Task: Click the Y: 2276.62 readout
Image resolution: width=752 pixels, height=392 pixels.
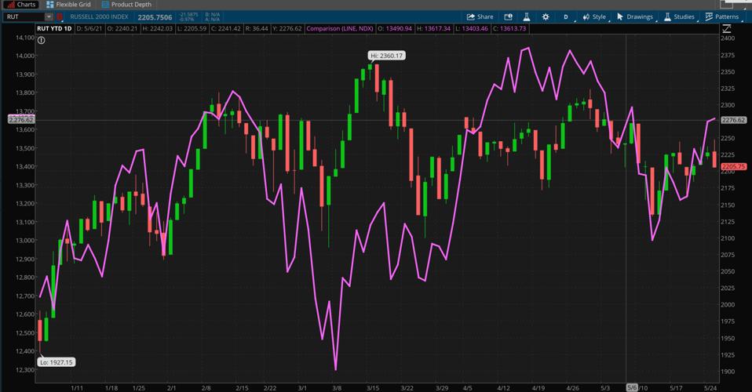Action: pyautogui.click(x=287, y=29)
